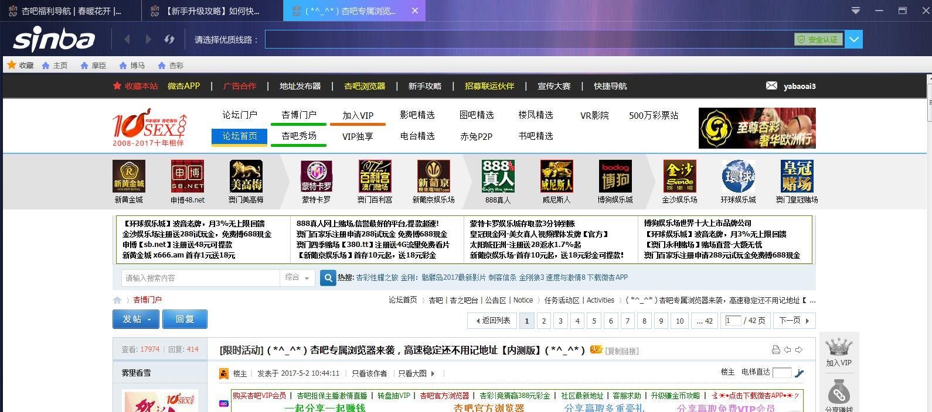Open the 地址发布器 menu item
This screenshot has width=932, height=412.
[x=300, y=86]
